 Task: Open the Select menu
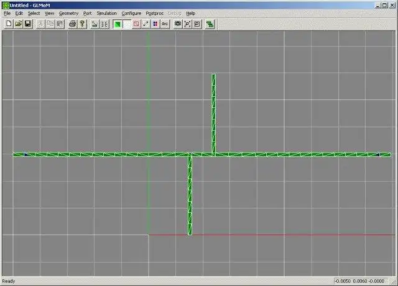click(34, 13)
